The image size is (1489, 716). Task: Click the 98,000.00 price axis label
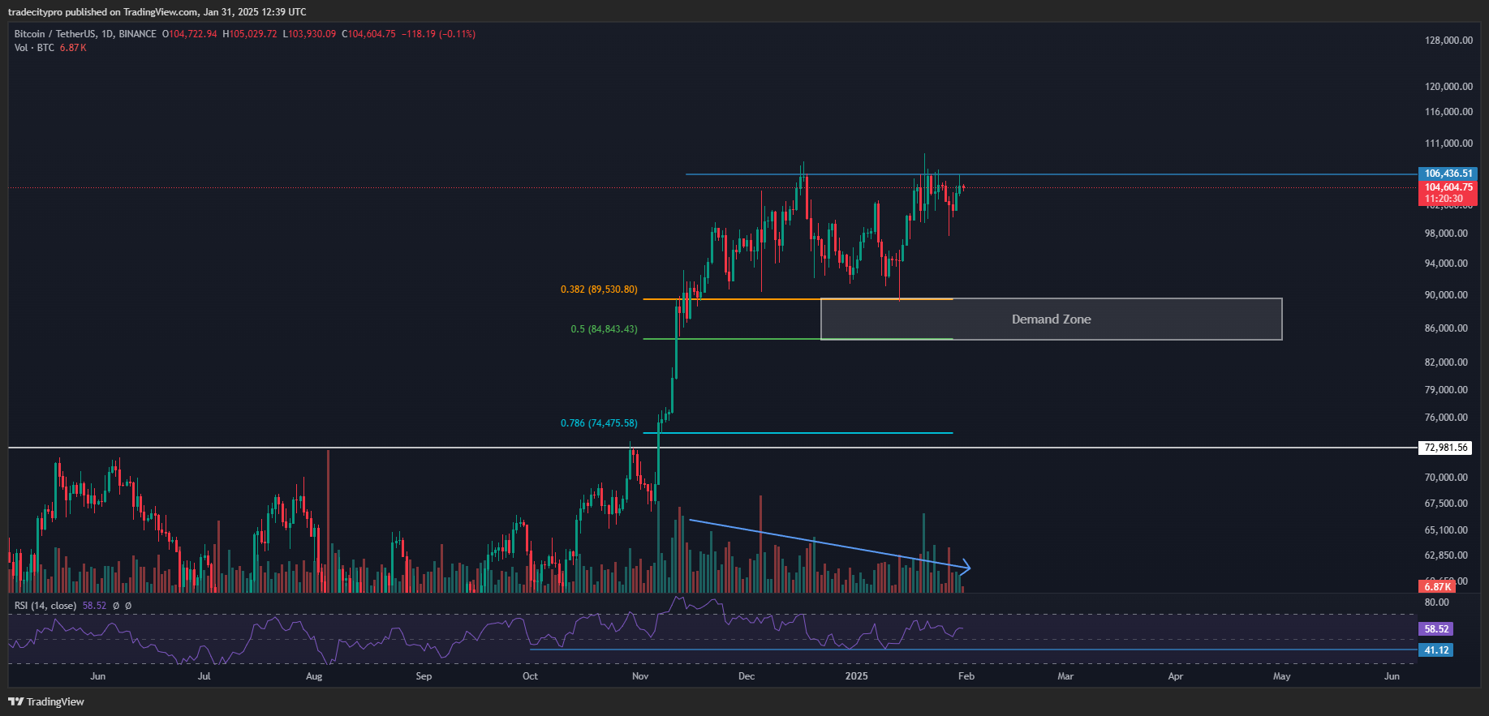pyautogui.click(x=1446, y=234)
